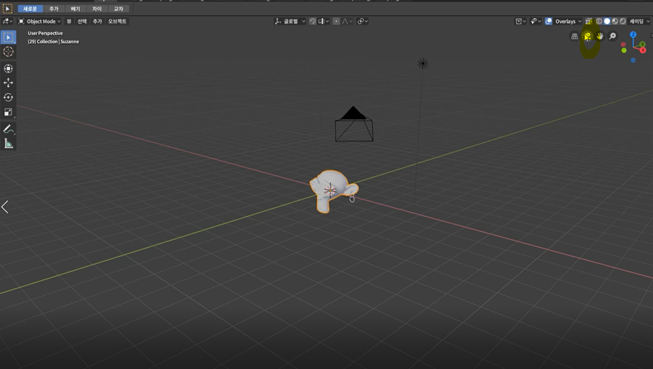
Task: Open the 글로벌 transform orientation dropdown
Action: [x=290, y=22]
